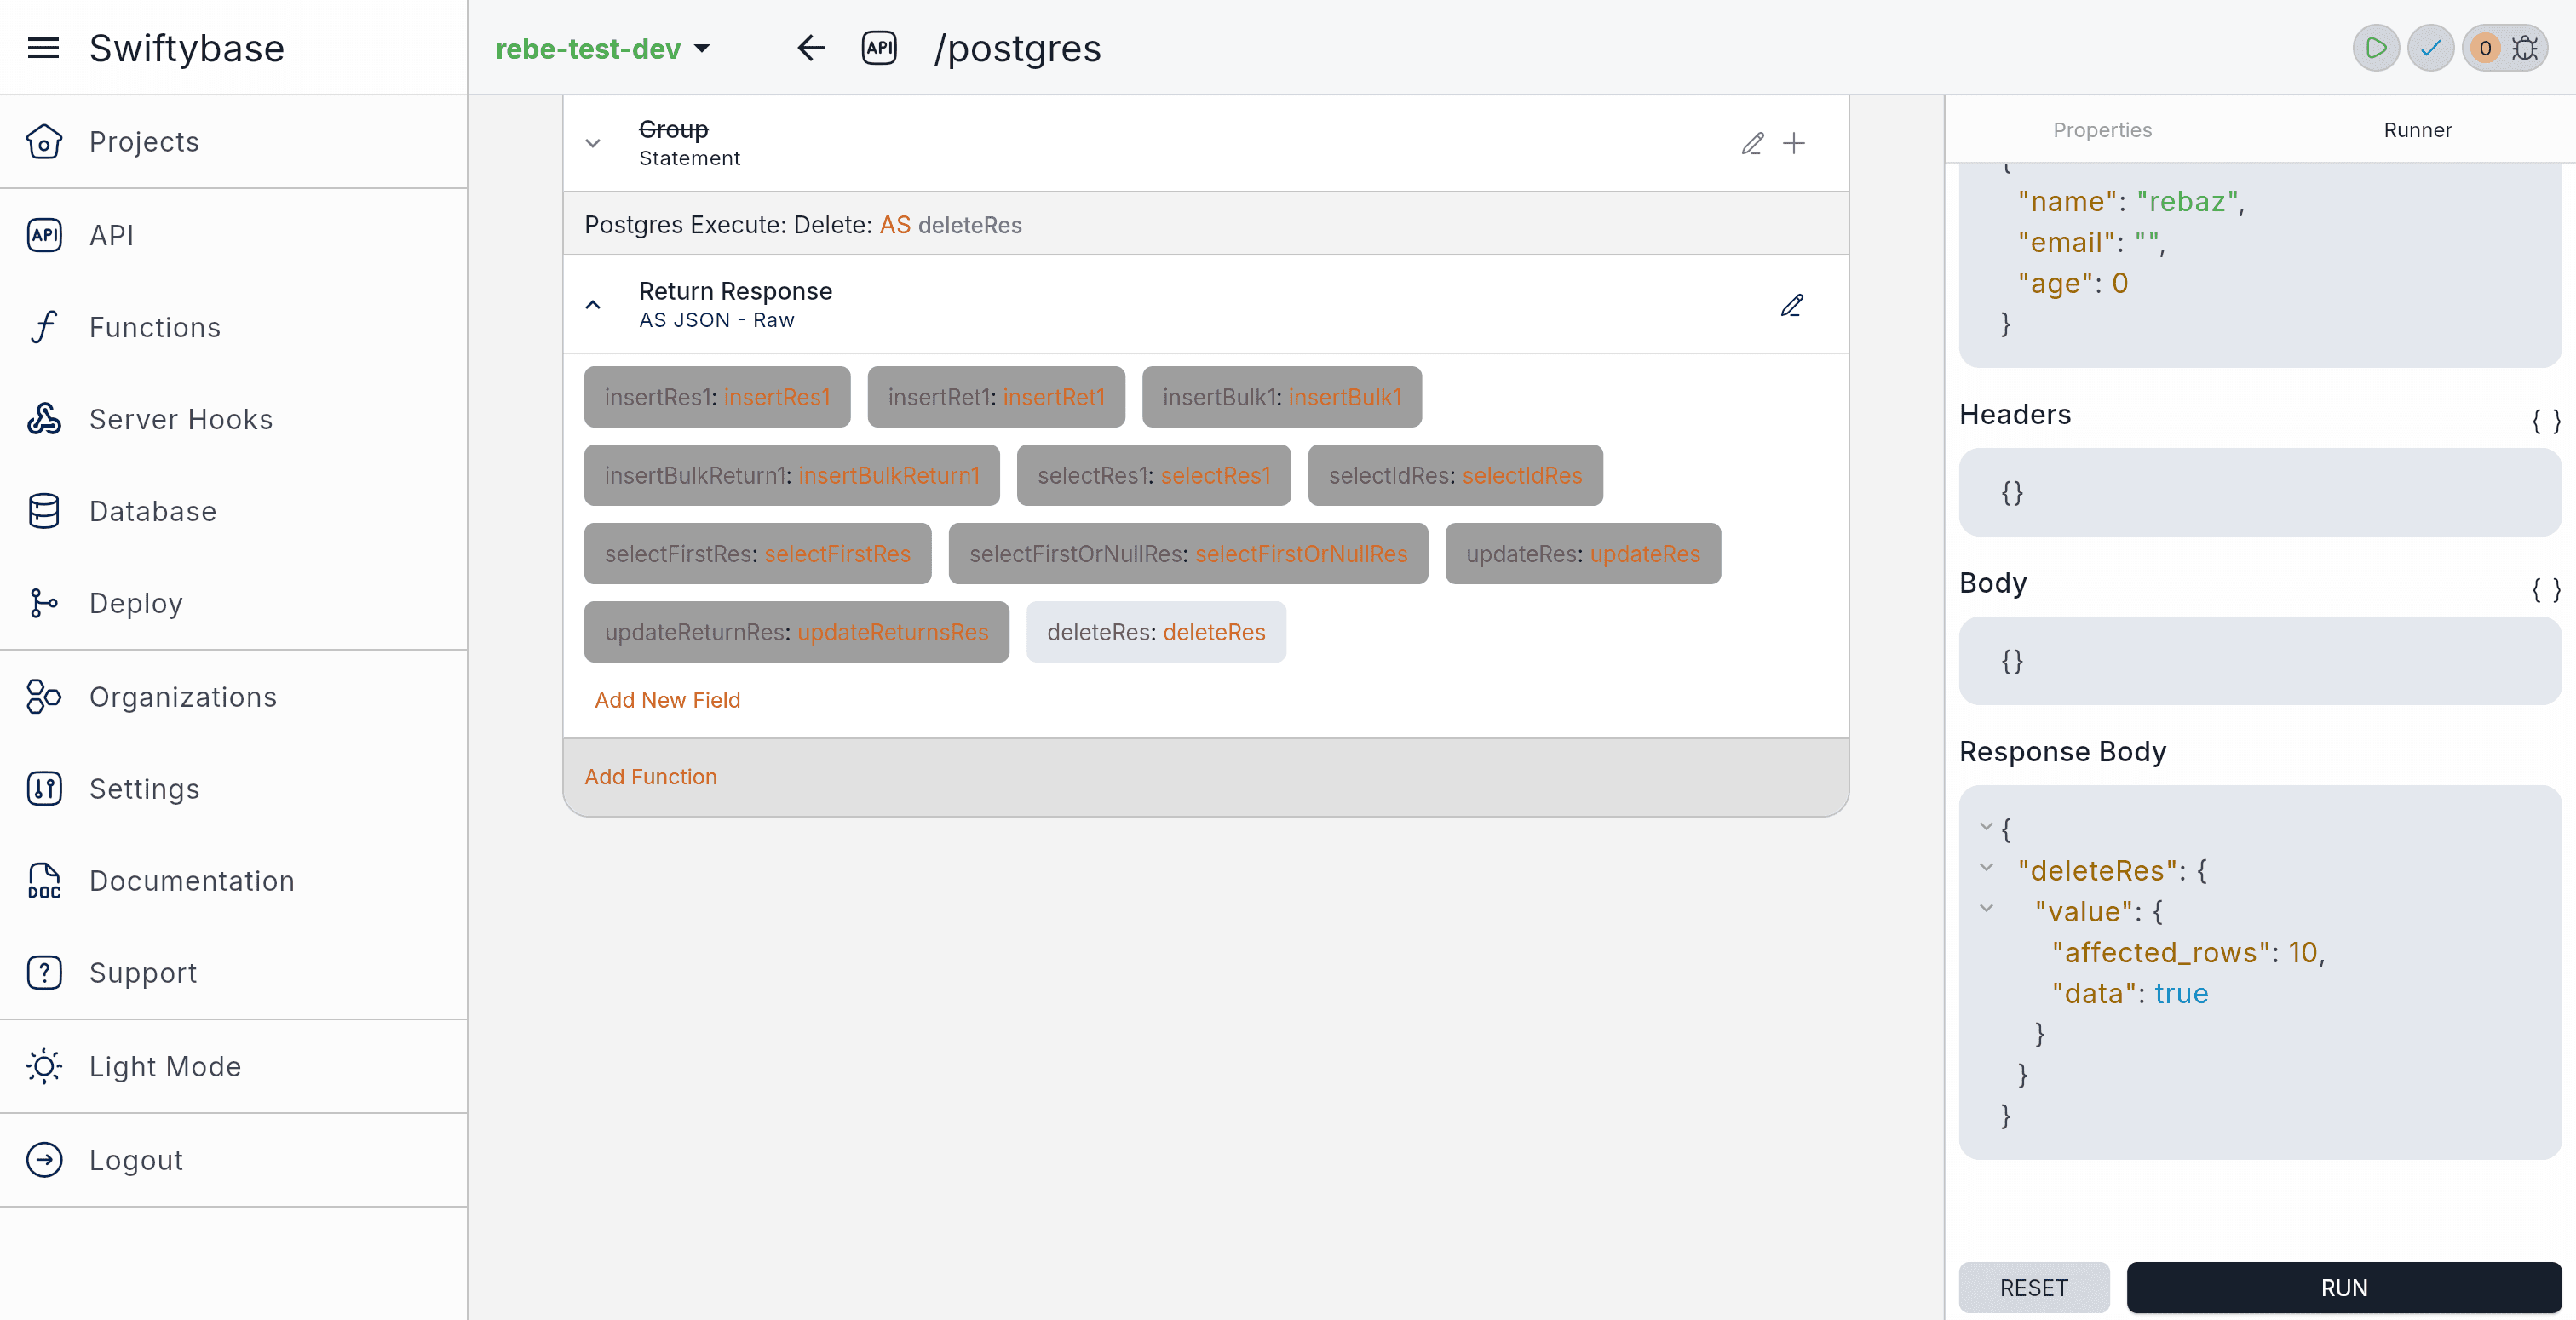Open the debug bug icon
2576x1320 pixels.
tap(2525, 48)
